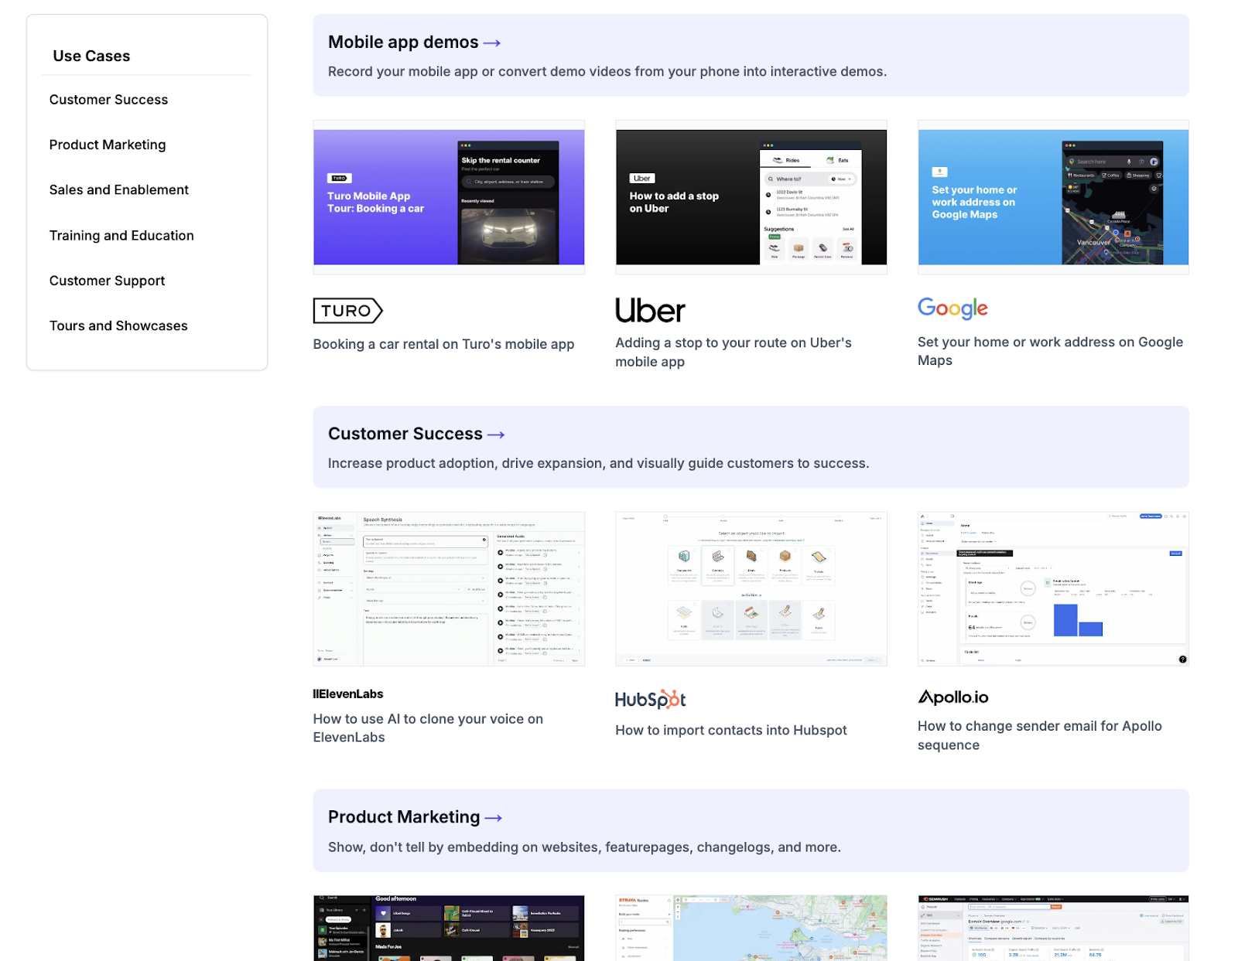Screen dimensions: 1238x961
Task: Go to Training and Education use case
Action: (x=121, y=236)
